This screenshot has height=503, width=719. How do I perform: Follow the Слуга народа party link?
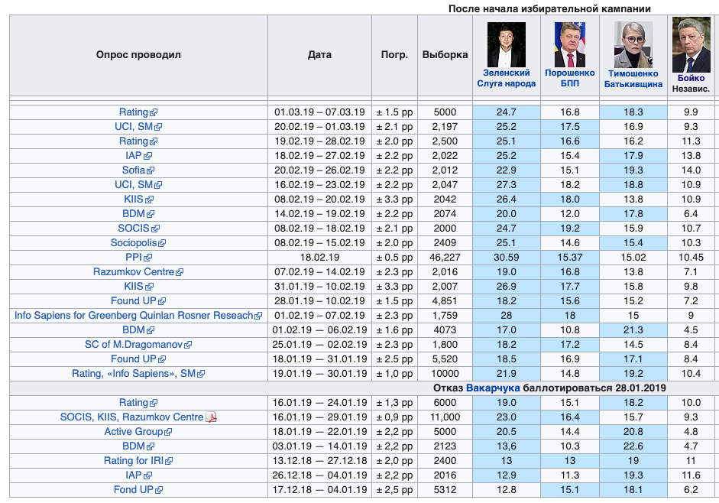506,84
